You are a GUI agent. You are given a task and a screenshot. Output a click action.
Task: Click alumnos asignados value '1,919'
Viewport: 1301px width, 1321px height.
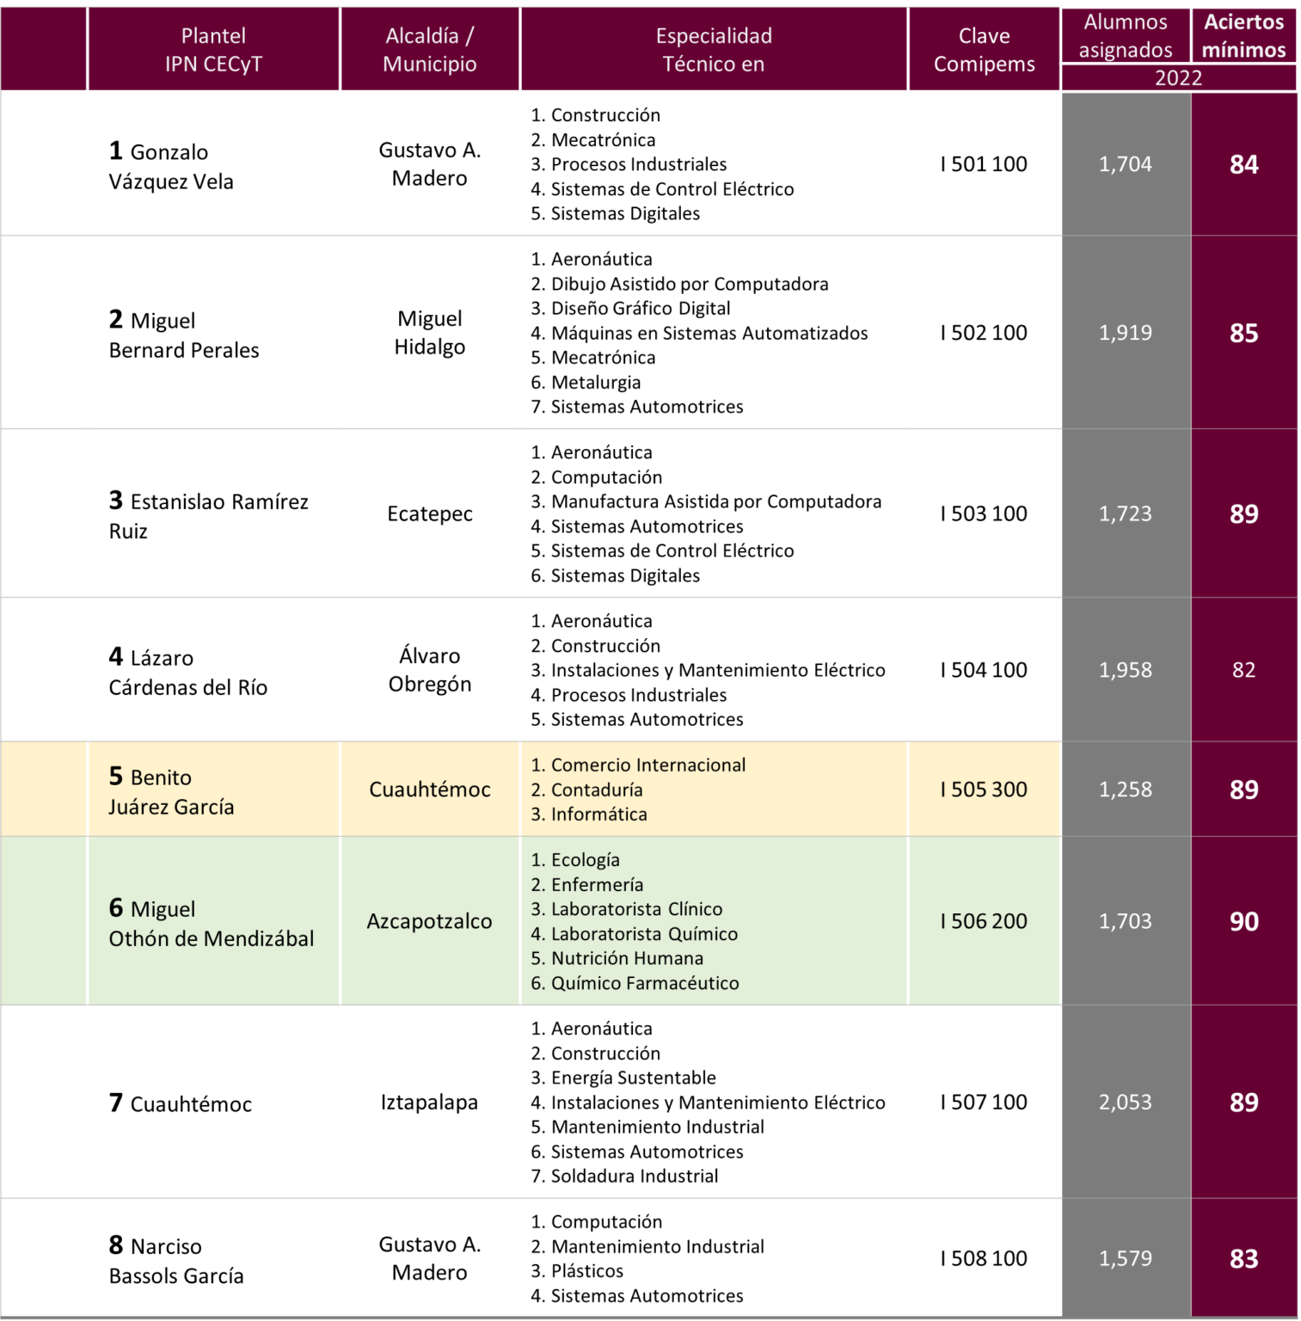(1126, 333)
